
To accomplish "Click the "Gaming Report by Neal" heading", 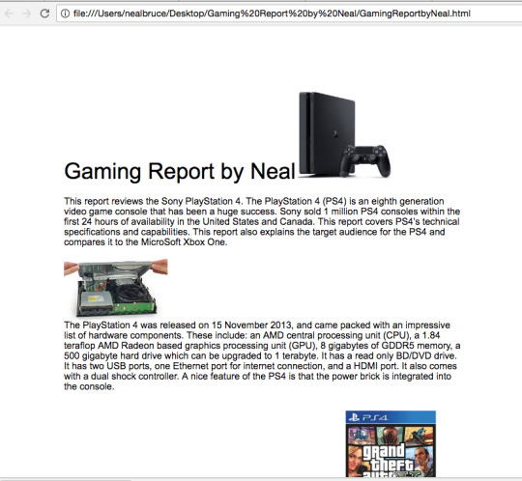I will point(180,171).
